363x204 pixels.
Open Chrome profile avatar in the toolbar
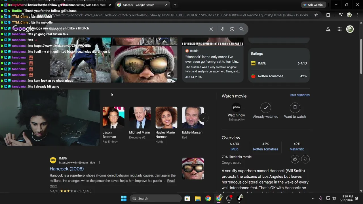click(349, 15)
